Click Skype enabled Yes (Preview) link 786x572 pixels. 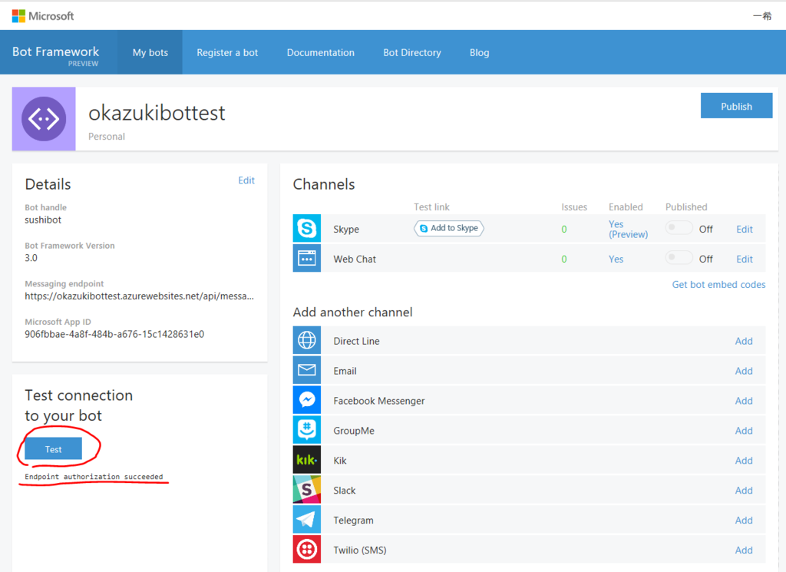point(628,229)
